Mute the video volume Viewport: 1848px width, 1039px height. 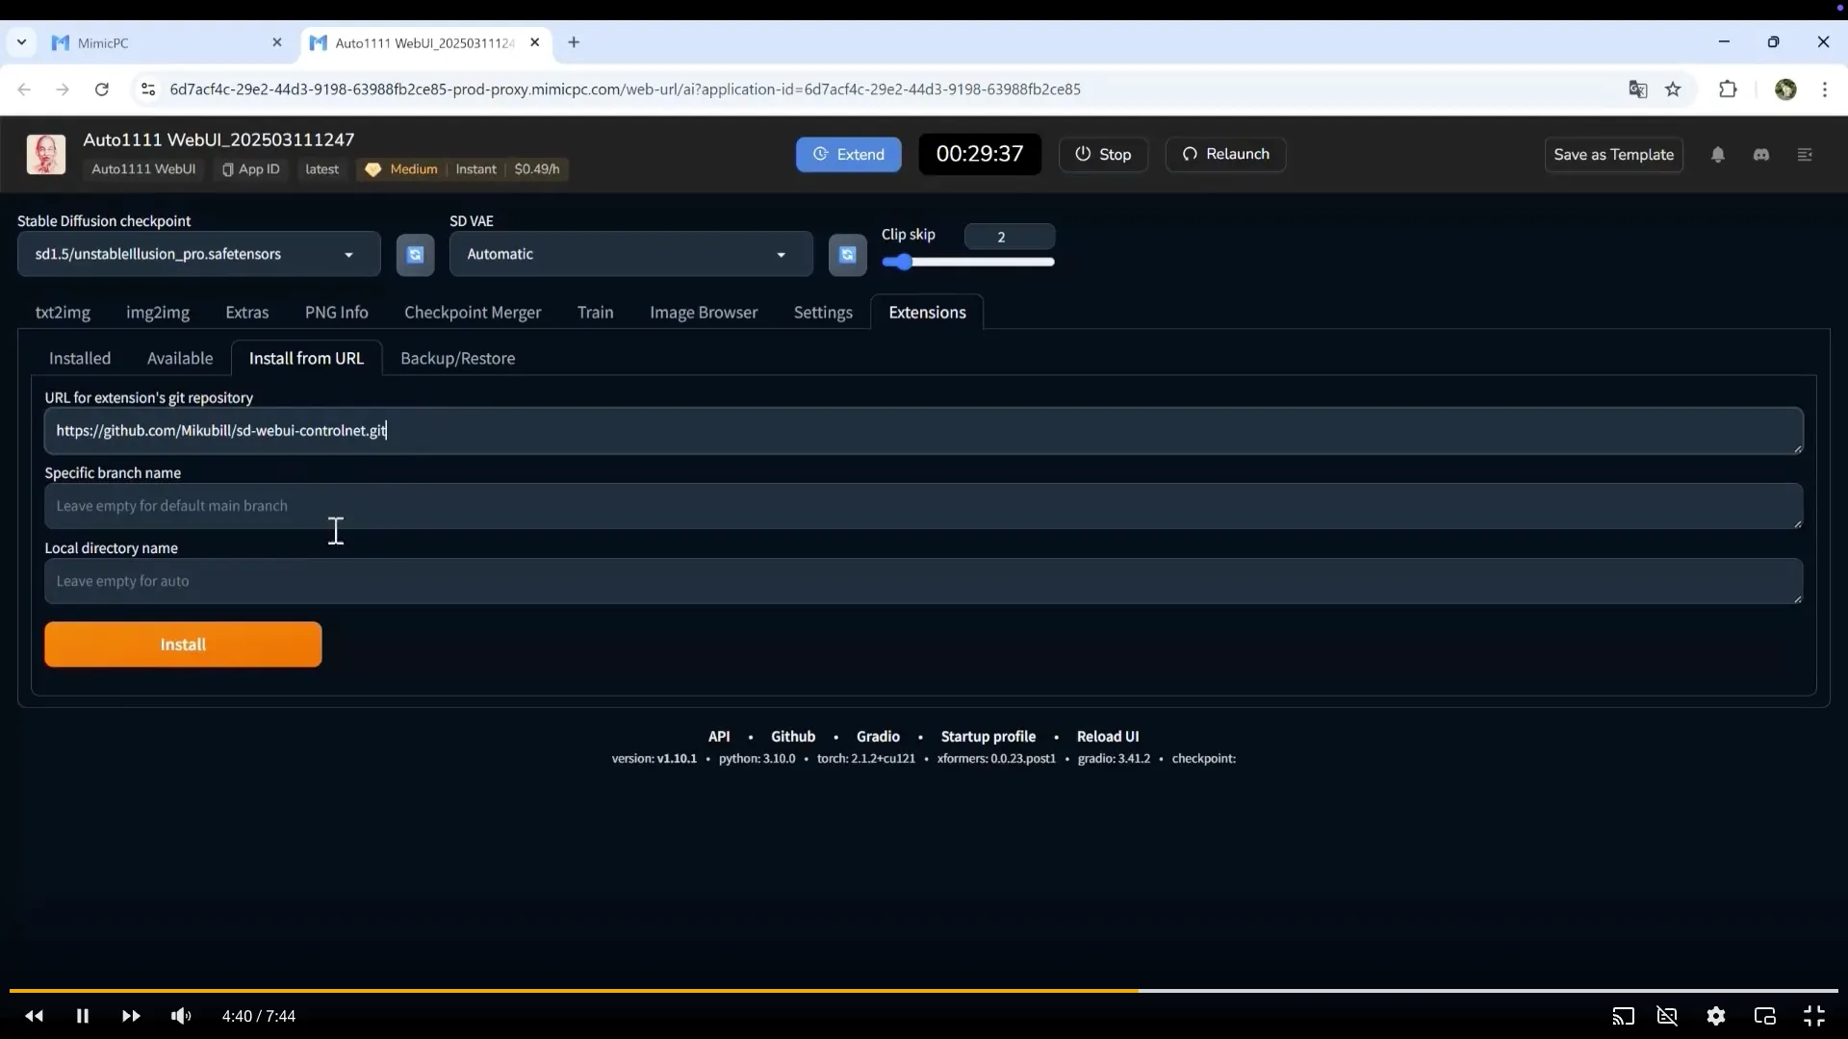(x=181, y=1016)
